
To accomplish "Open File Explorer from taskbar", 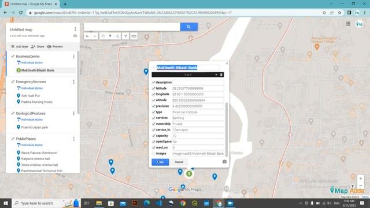I will (x=99, y=203).
